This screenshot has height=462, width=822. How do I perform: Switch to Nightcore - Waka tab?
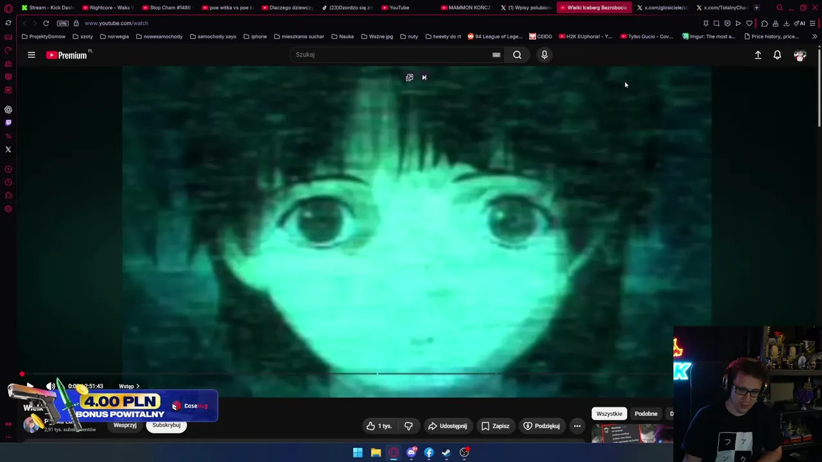pyautogui.click(x=108, y=8)
